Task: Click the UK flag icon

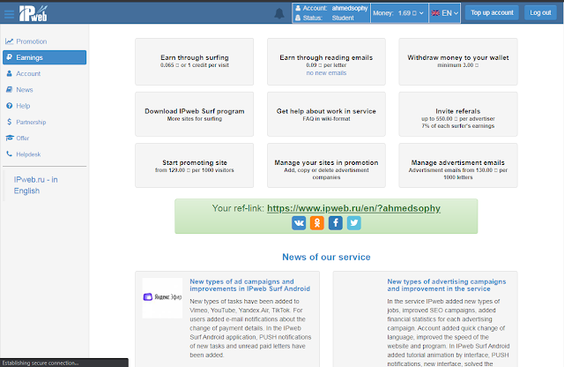Action: pyautogui.click(x=435, y=13)
